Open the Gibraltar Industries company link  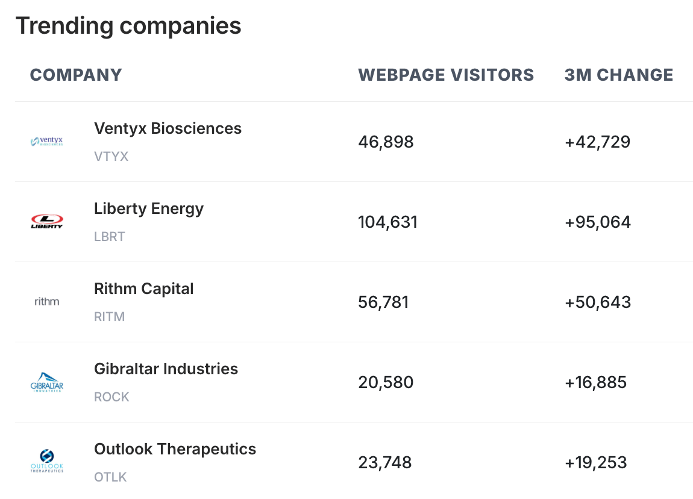tap(166, 369)
